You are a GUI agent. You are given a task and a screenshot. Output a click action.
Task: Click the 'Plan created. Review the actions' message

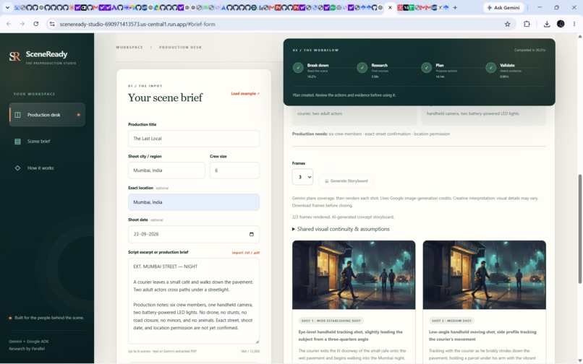pyautogui.click(x=344, y=95)
